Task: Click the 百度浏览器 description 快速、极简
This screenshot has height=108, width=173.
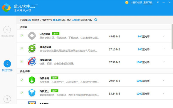Action: pos(57,64)
